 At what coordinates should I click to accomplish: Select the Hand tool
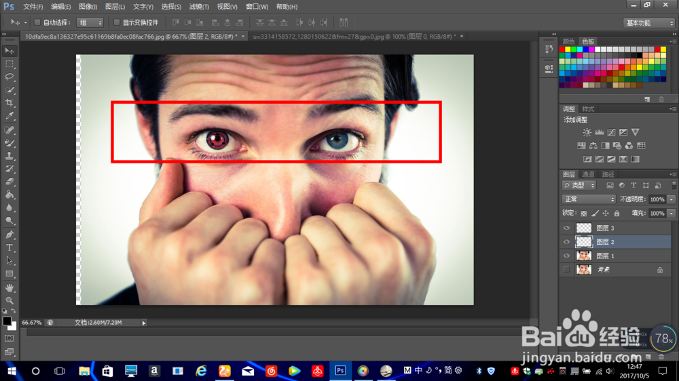tap(10, 287)
